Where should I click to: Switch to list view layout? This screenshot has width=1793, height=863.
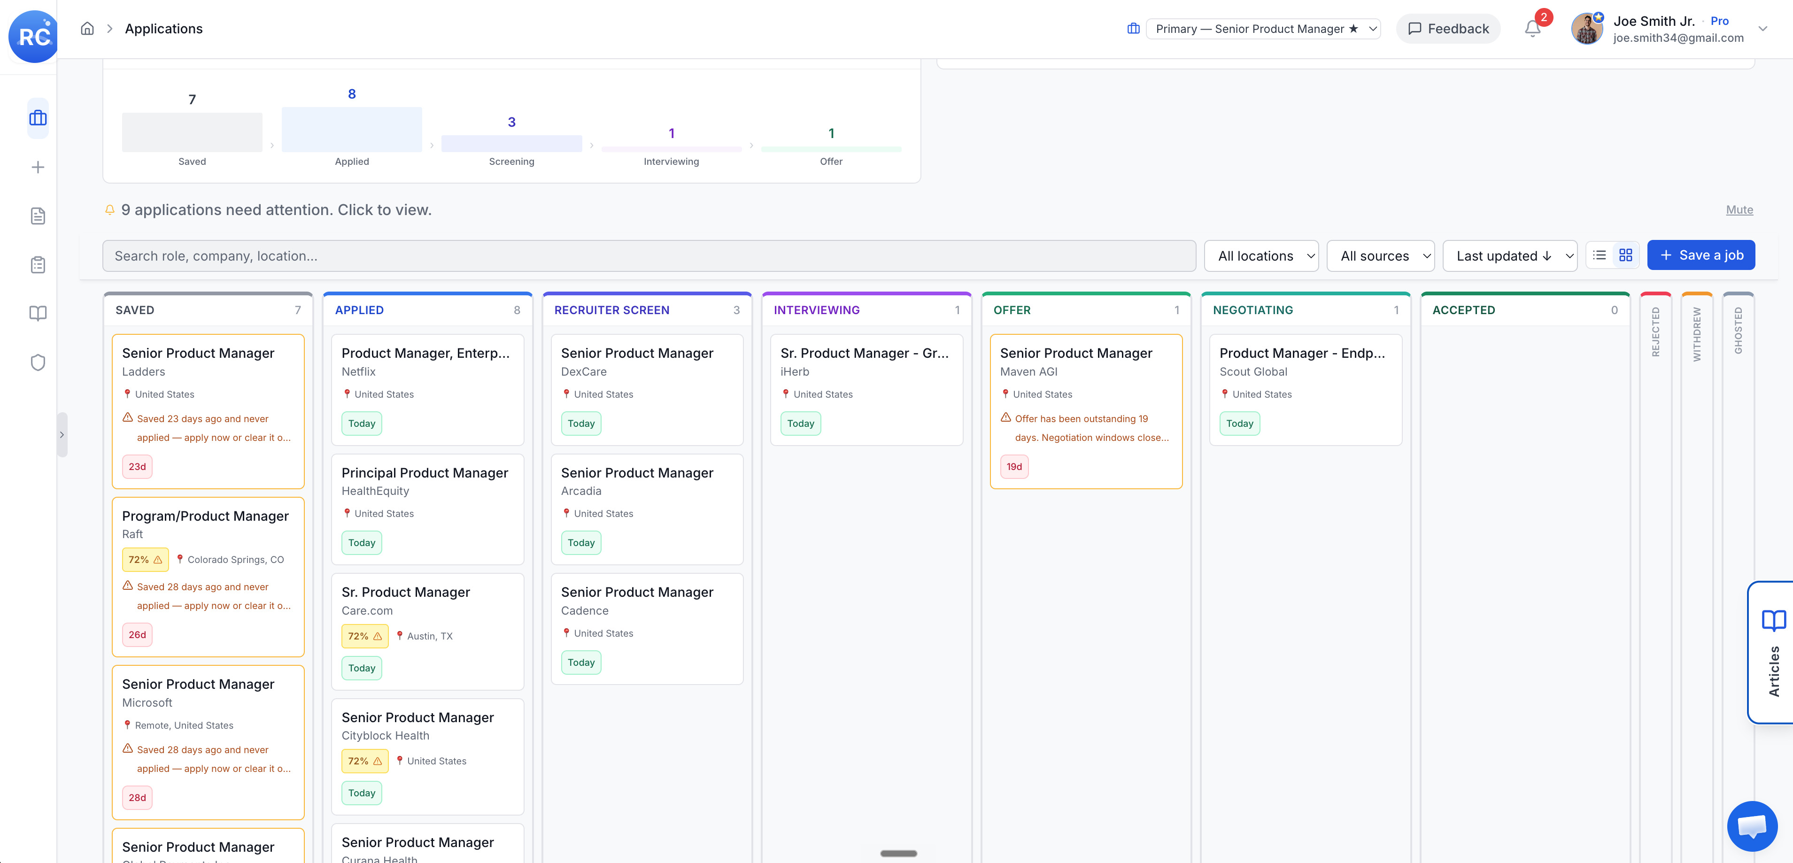(x=1600, y=255)
